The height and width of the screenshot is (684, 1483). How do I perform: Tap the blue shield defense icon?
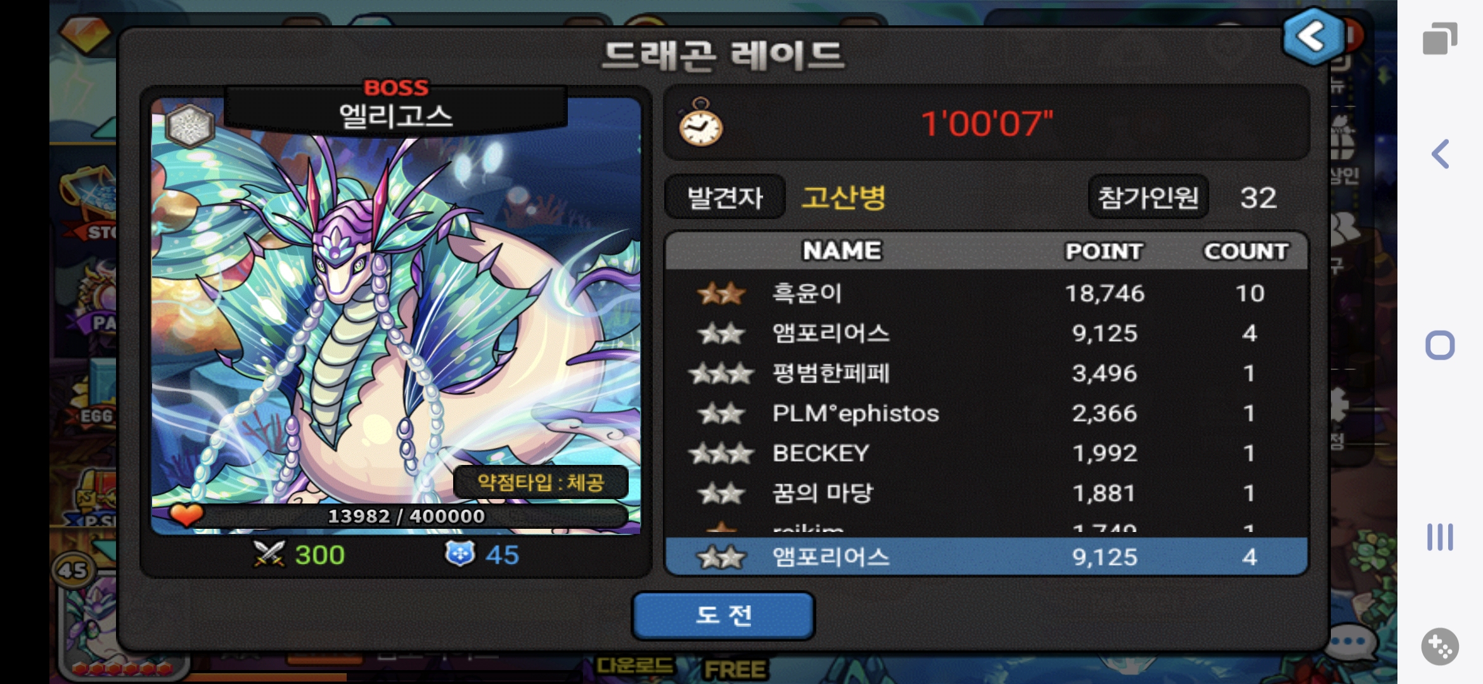459,554
